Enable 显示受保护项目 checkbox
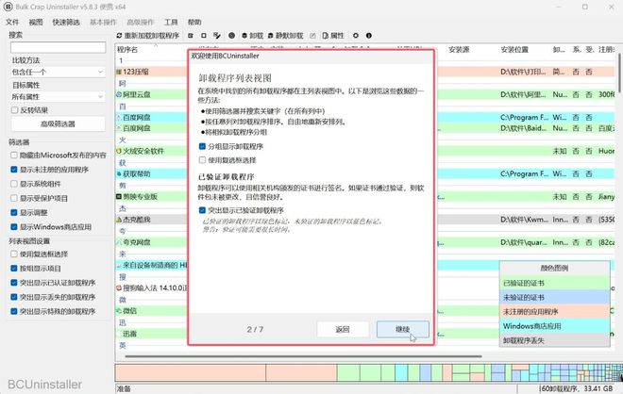 click(x=14, y=198)
